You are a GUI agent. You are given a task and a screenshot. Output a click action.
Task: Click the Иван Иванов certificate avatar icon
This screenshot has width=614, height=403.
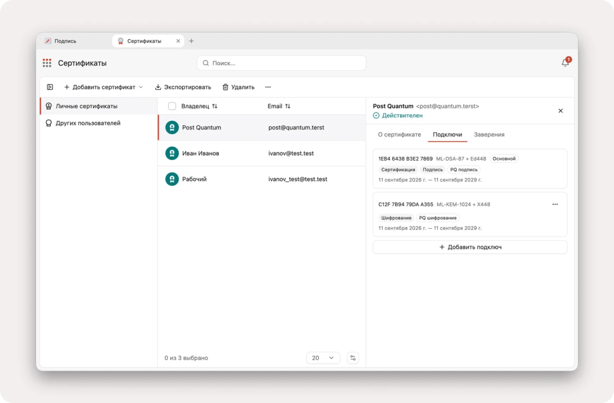[x=172, y=153]
